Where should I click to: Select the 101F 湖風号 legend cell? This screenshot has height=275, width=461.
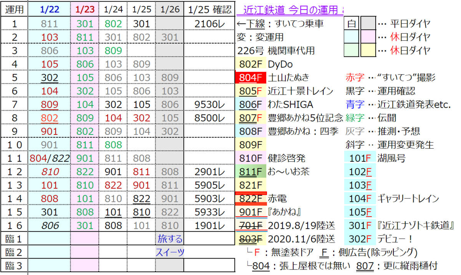[x=360, y=158]
